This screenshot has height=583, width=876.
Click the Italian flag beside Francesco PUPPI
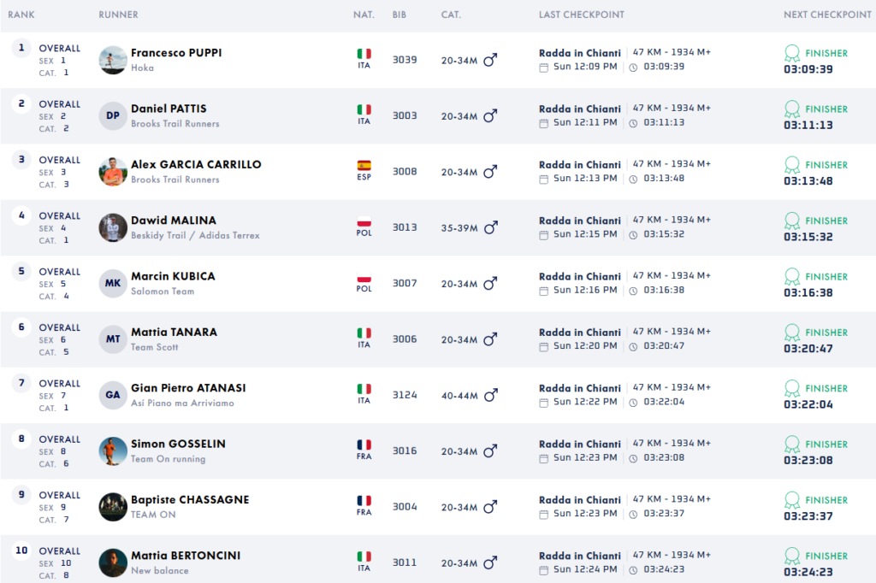[x=364, y=54]
